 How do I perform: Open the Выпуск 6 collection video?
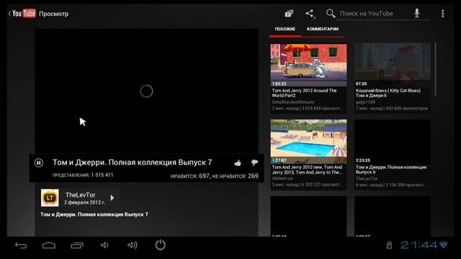393,154
